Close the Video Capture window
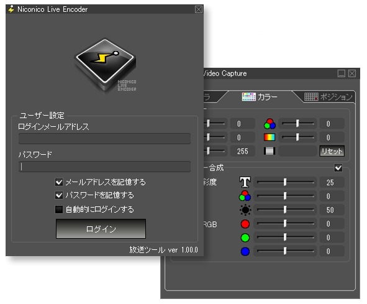367x304 pixels. click(352, 73)
